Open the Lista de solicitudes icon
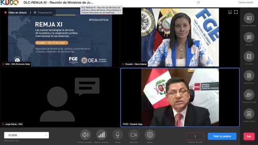The width and height of the screenshot is (258, 145). point(249,95)
